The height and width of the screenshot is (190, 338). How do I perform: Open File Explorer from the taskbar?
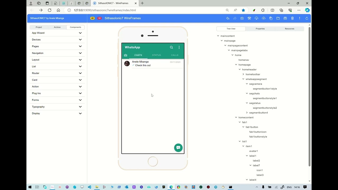click(97, 187)
